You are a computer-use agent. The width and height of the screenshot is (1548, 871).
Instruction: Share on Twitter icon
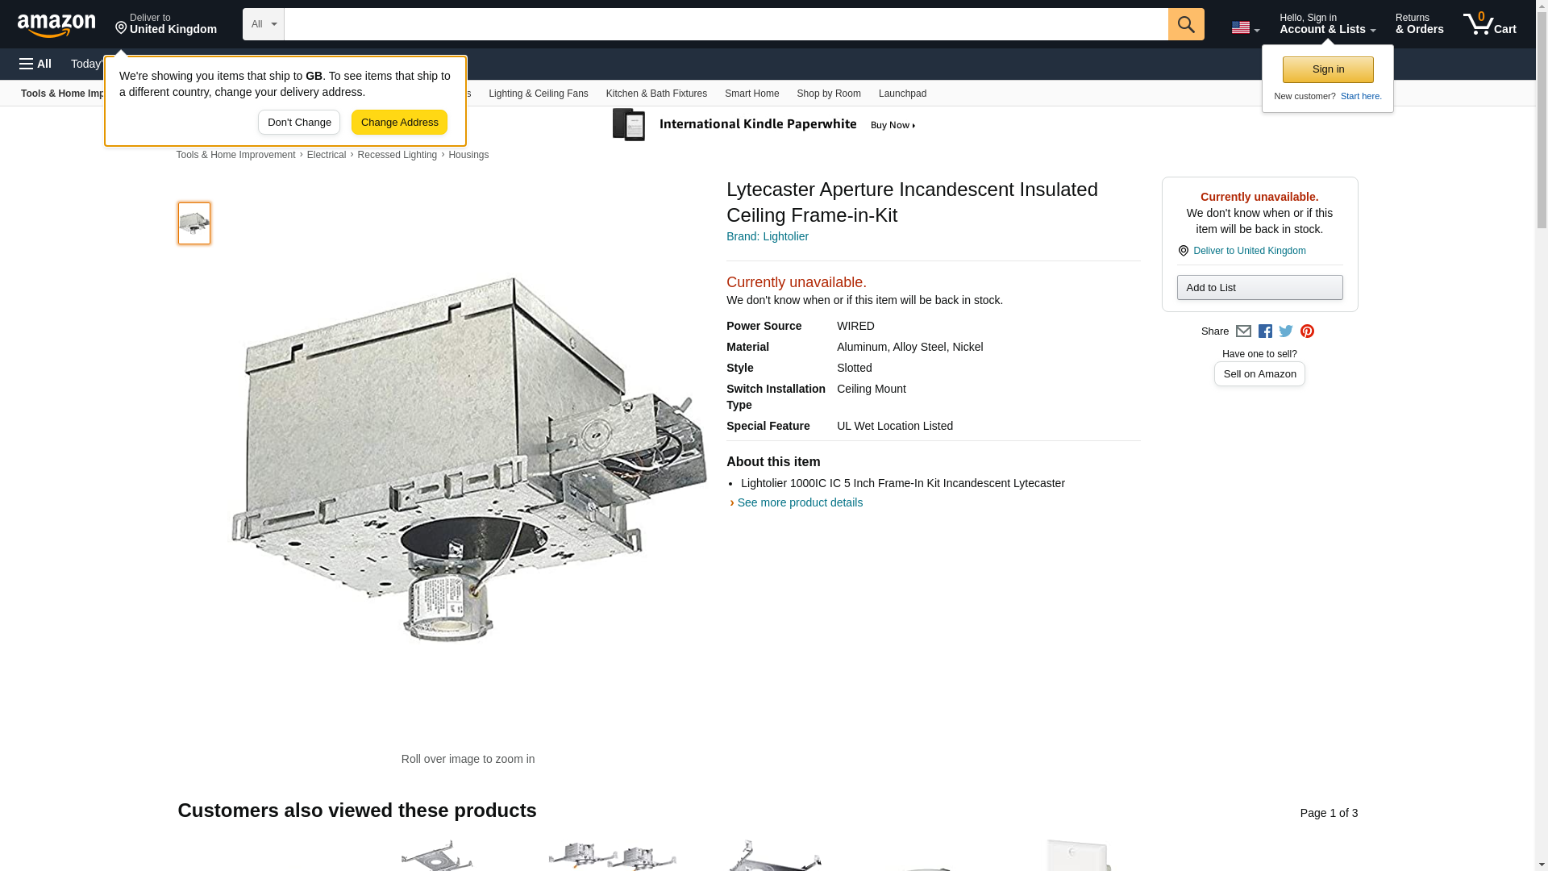[1286, 331]
